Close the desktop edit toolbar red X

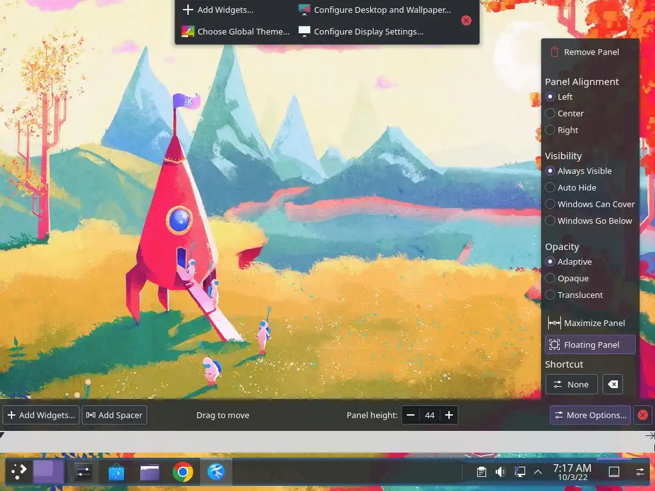(x=466, y=20)
